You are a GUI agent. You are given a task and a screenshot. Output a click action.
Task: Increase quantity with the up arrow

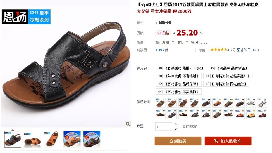[x=175, y=124]
